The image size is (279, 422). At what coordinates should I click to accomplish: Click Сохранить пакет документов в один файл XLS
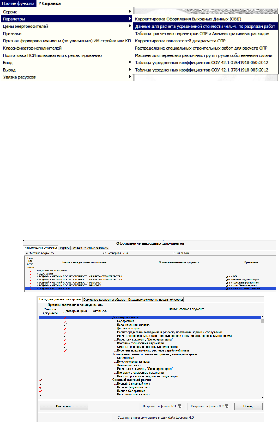(156, 417)
